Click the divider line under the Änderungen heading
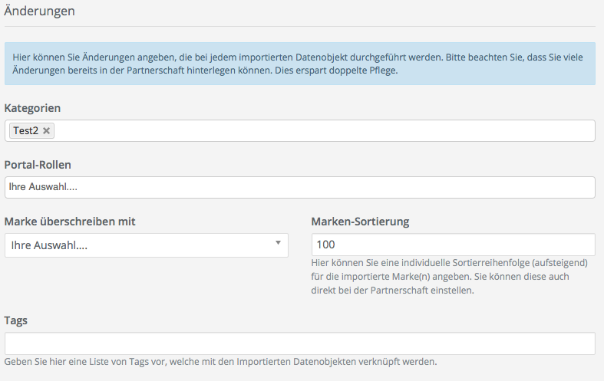This screenshot has height=381, width=604. click(x=299, y=27)
